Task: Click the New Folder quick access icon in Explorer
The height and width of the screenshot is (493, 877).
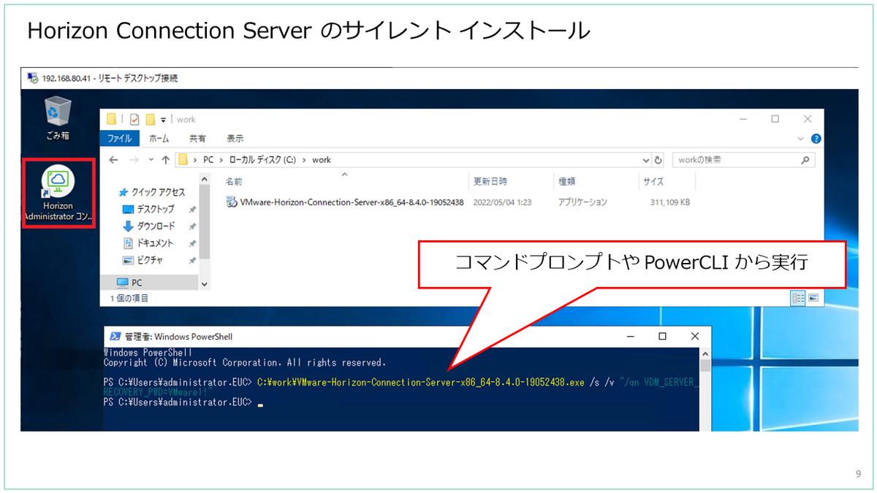Action: tap(150, 119)
